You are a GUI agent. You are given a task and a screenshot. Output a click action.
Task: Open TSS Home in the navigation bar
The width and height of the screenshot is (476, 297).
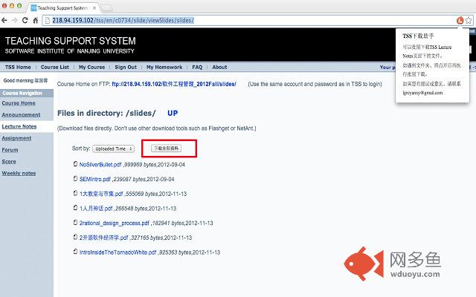coord(18,68)
